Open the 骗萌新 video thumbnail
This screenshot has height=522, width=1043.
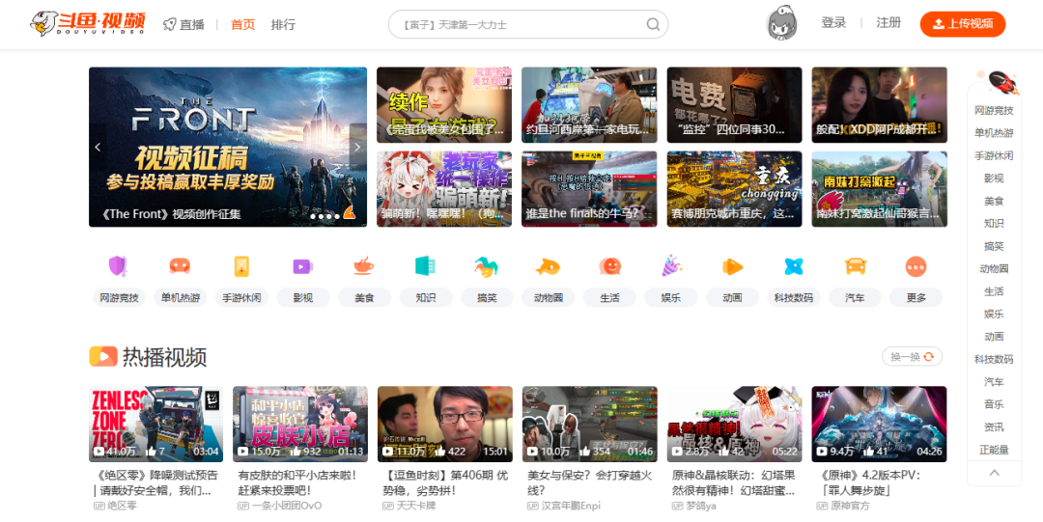click(444, 189)
